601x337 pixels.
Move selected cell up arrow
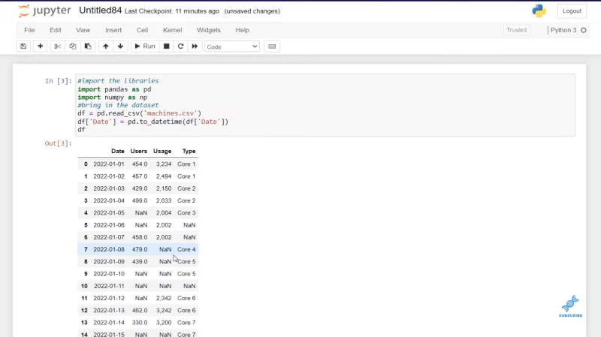(x=106, y=47)
